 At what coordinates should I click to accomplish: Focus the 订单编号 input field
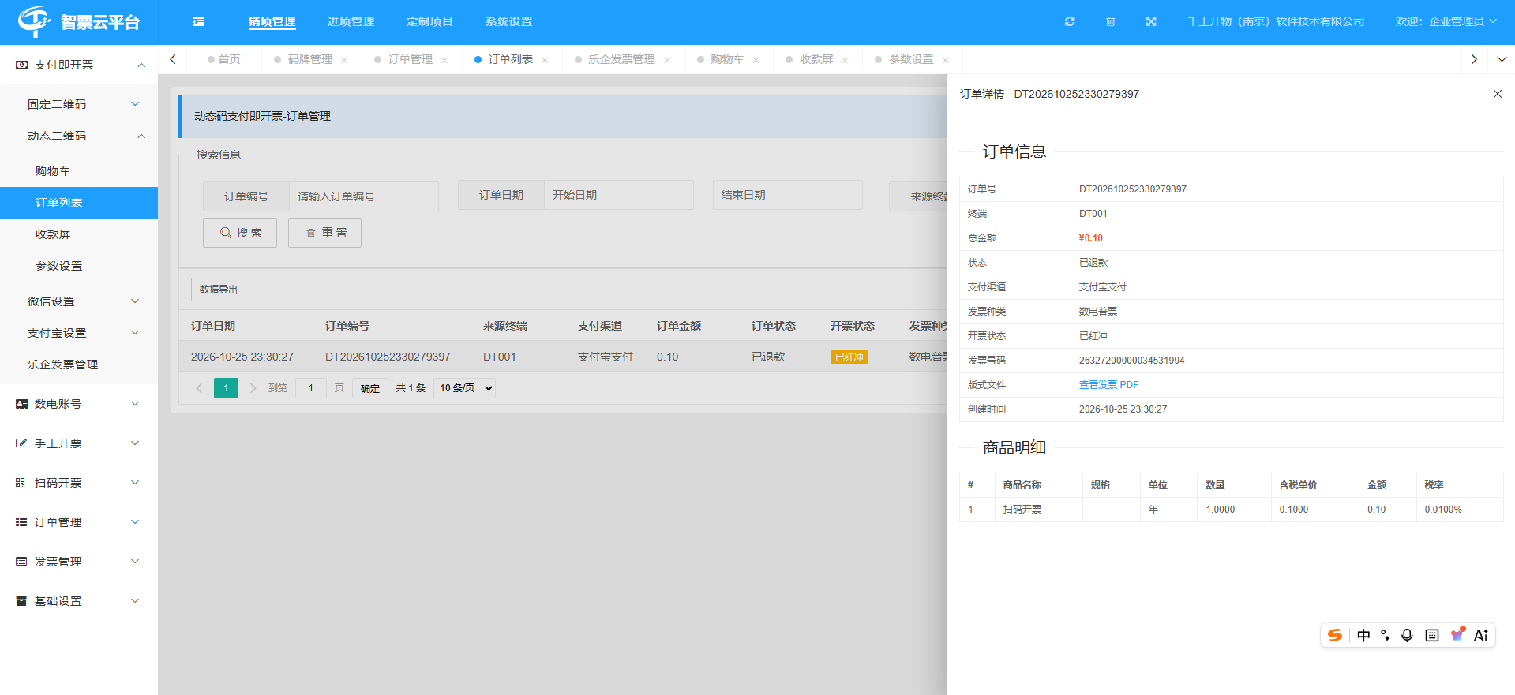pos(363,196)
